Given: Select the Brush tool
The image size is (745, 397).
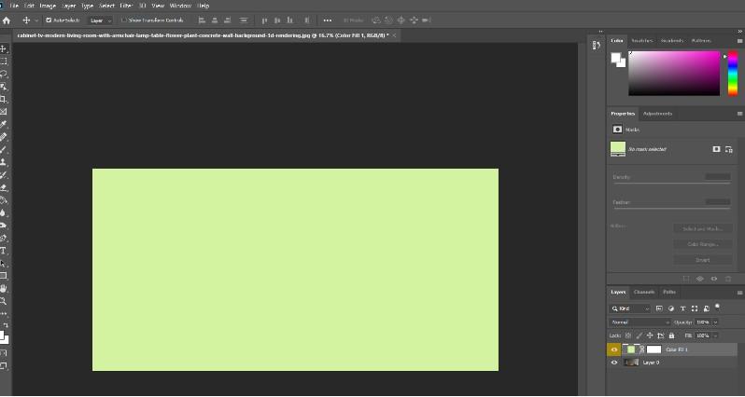Looking at the screenshot, I should pyautogui.click(x=4, y=149).
